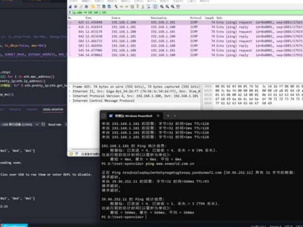Open a new PowerShell tab with the plus button
The height and width of the screenshot is (227, 303).
168,116
